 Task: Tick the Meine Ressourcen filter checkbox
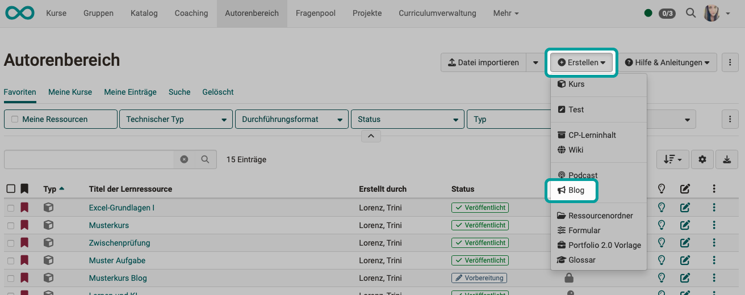coord(15,119)
